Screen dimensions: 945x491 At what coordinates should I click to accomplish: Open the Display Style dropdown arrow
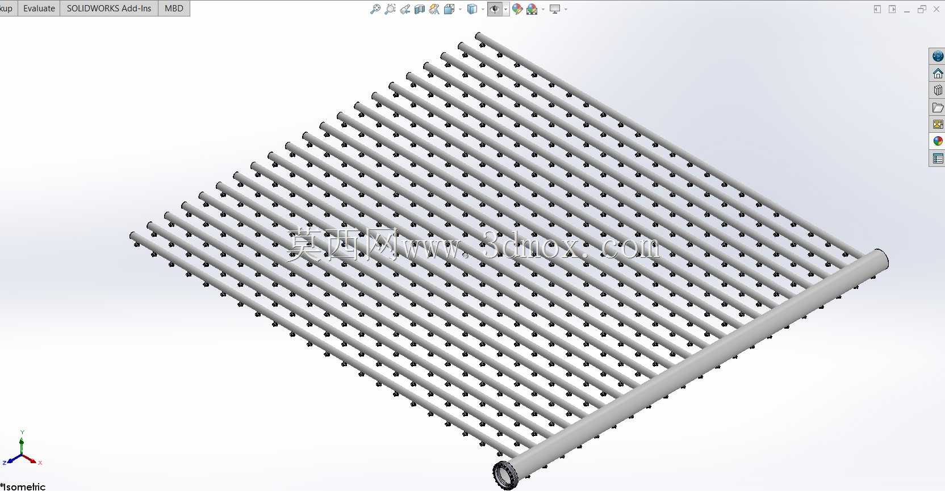(483, 9)
